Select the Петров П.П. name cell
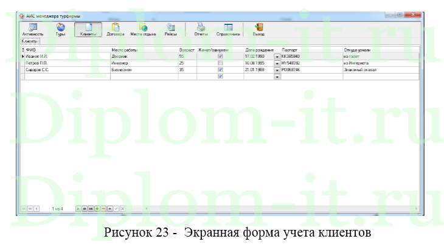This screenshot has width=444, height=250. tap(68, 63)
